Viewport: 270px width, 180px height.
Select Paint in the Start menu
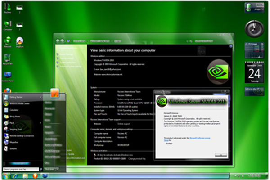point(23,123)
